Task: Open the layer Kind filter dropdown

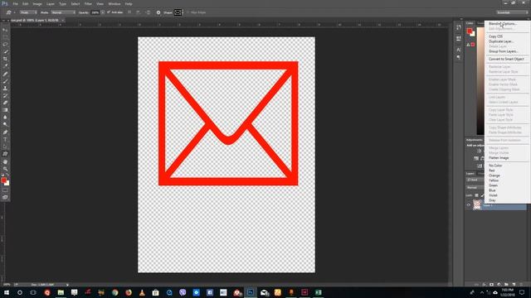Action: [475, 180]
